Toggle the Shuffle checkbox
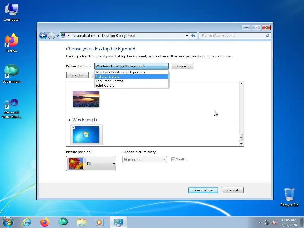 [x=173, y=159]
